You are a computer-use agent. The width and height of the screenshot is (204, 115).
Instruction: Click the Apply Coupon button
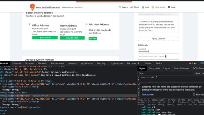(158, 39)
